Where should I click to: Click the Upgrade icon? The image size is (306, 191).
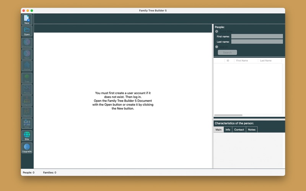(x=27, y=148)
